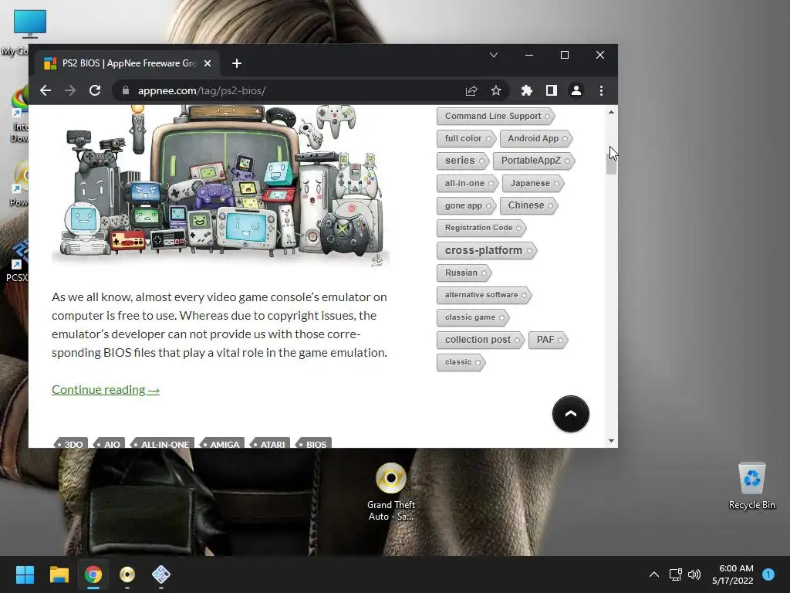Click the Chrome taskbar icon
The width and height of the screenshot is (790, 593).
[93, 574]
